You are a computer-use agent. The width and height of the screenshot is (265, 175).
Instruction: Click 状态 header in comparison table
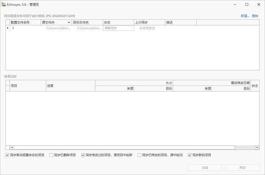tap(255, 86)
